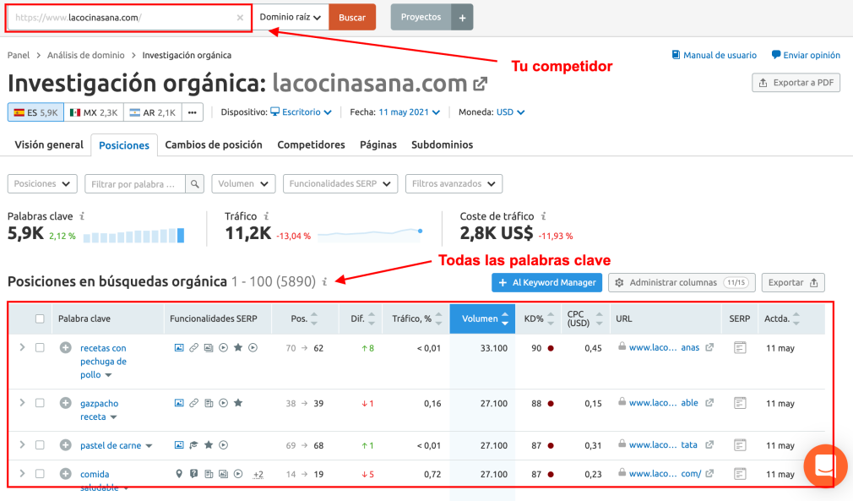Check the 'recetas con pechuga de pollo' row

tap(40, 347)
